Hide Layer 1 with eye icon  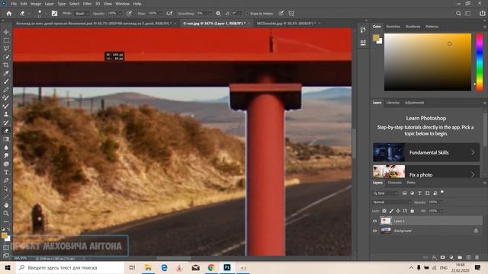point(374,221)
